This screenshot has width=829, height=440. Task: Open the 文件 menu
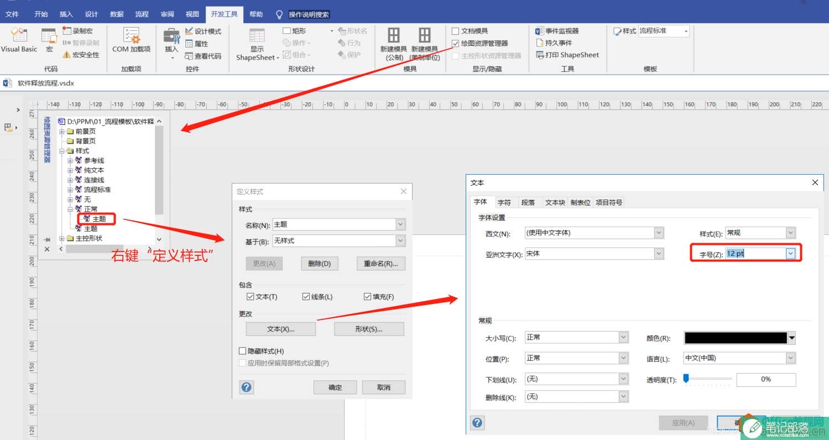coord(12,14)
